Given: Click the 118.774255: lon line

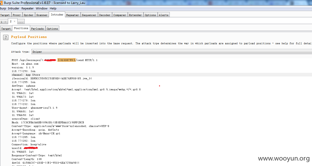Looking at the screenshot, I should [x=24, y=82].
